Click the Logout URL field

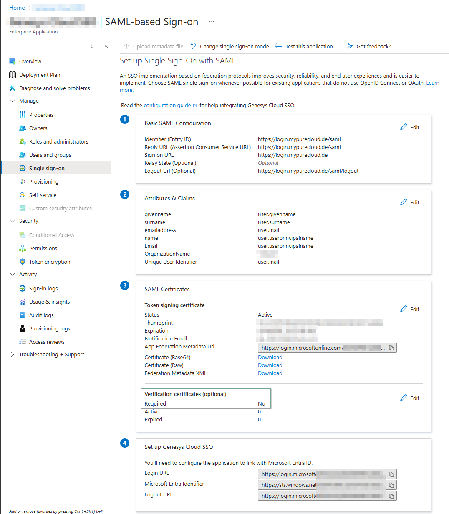[x=327, y=496]
